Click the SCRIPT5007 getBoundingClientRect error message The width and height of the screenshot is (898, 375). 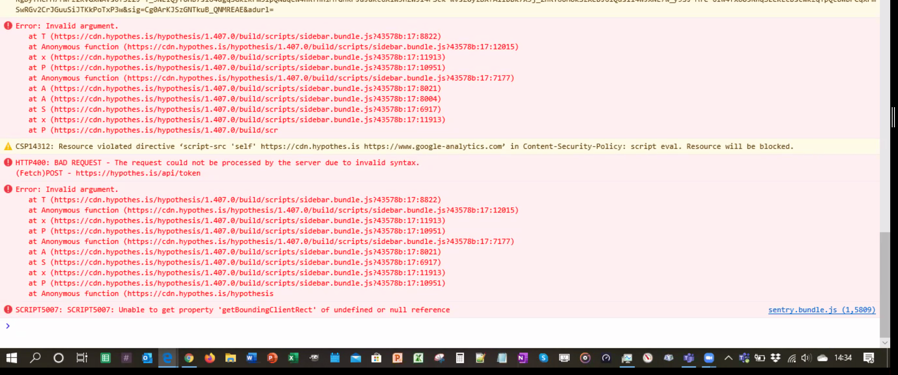tap(233, 310)
